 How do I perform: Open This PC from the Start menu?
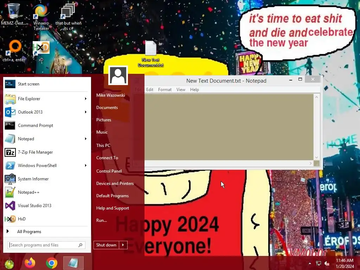coord(103,145)
